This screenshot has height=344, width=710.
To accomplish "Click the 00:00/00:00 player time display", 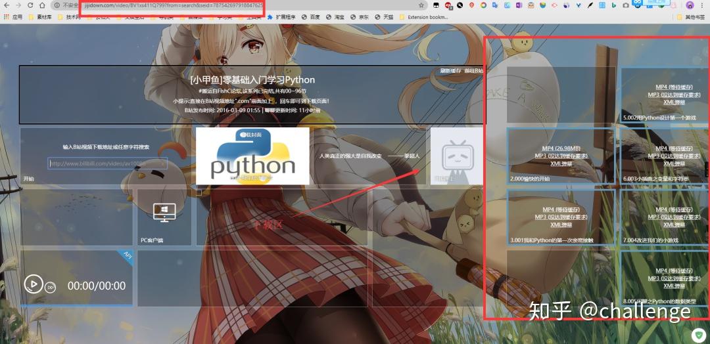I will [97, 286].
